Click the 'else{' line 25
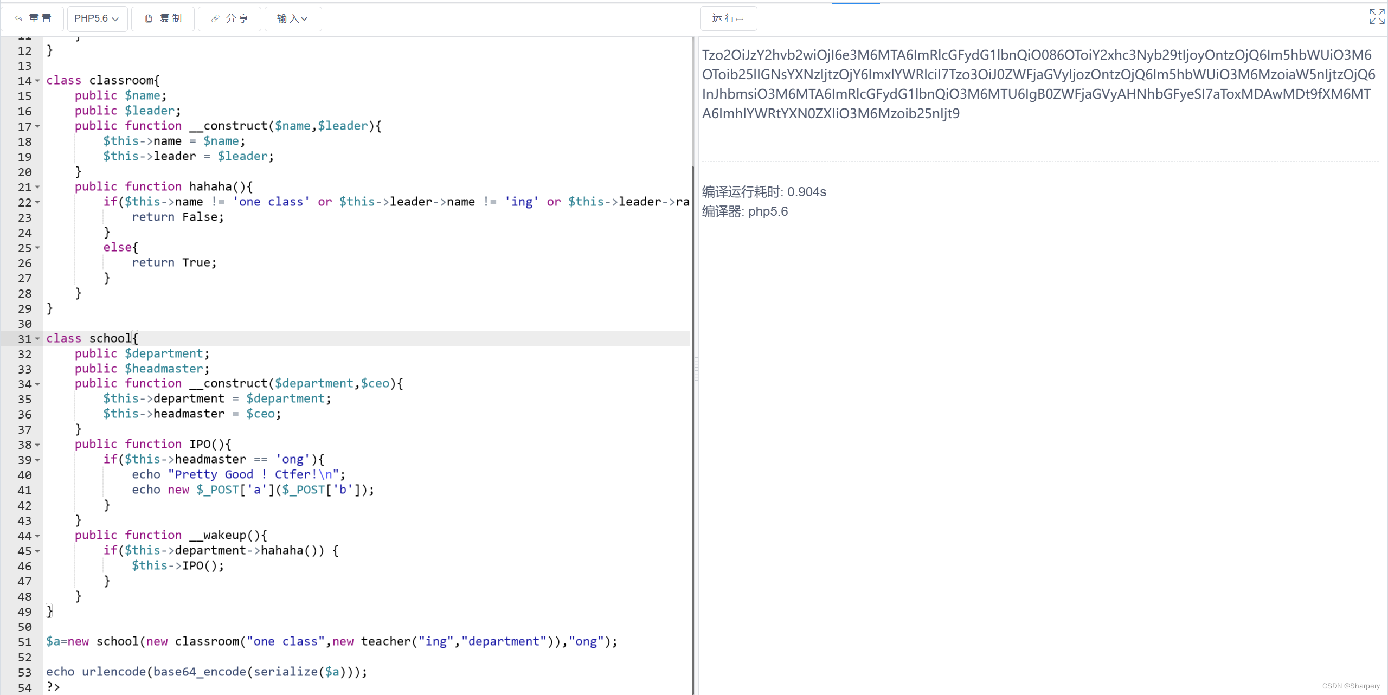Screen dimensions: 1388x695 (121, 247)
